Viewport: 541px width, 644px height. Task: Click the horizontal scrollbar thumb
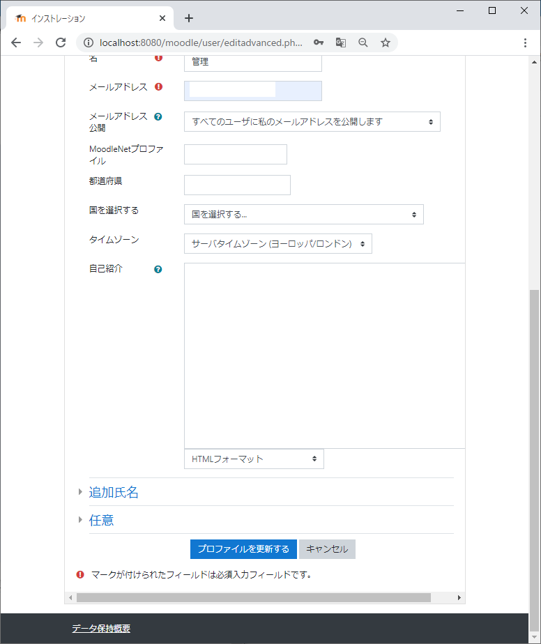point(254,597)
